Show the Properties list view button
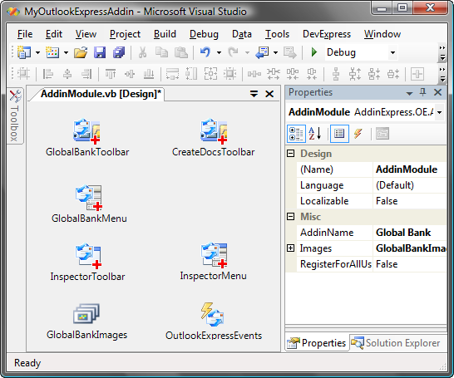This screenshot has height=378, width=454. click(x=339, y=134)
